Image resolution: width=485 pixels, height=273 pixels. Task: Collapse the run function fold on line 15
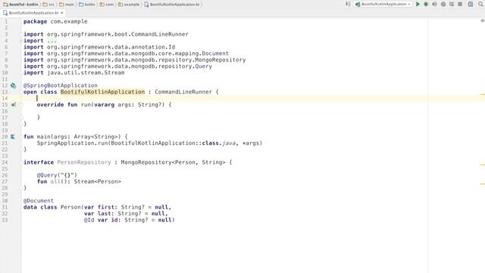click(21, 105)
